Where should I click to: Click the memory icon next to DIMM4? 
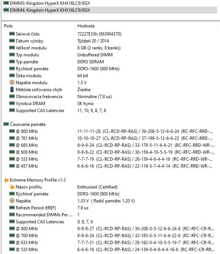(6, 10)
